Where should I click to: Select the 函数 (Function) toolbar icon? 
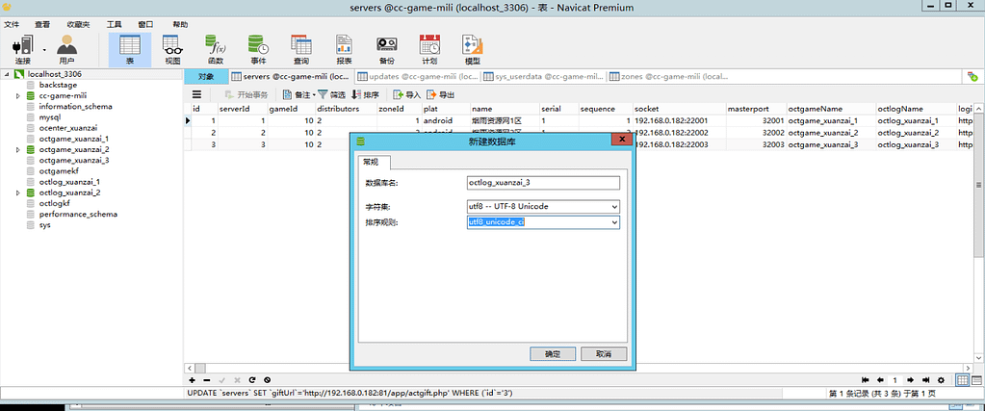point(216,50)
